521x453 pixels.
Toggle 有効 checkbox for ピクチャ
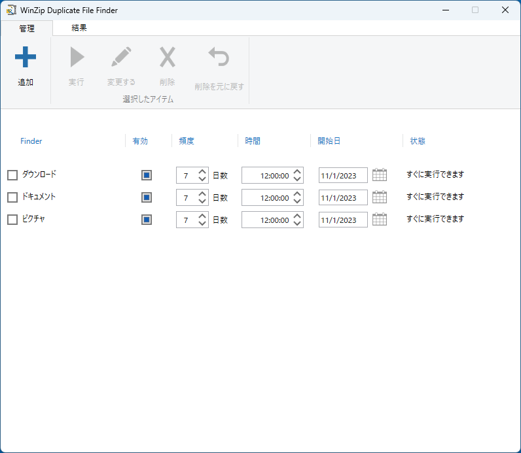147,220
